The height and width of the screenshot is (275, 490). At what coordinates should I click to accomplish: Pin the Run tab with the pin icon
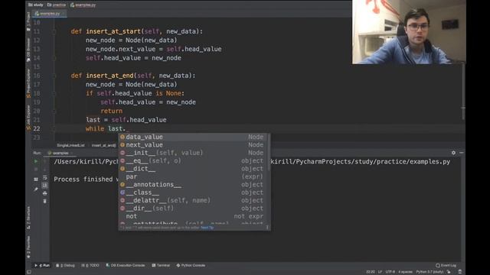[x=36, y=189]
